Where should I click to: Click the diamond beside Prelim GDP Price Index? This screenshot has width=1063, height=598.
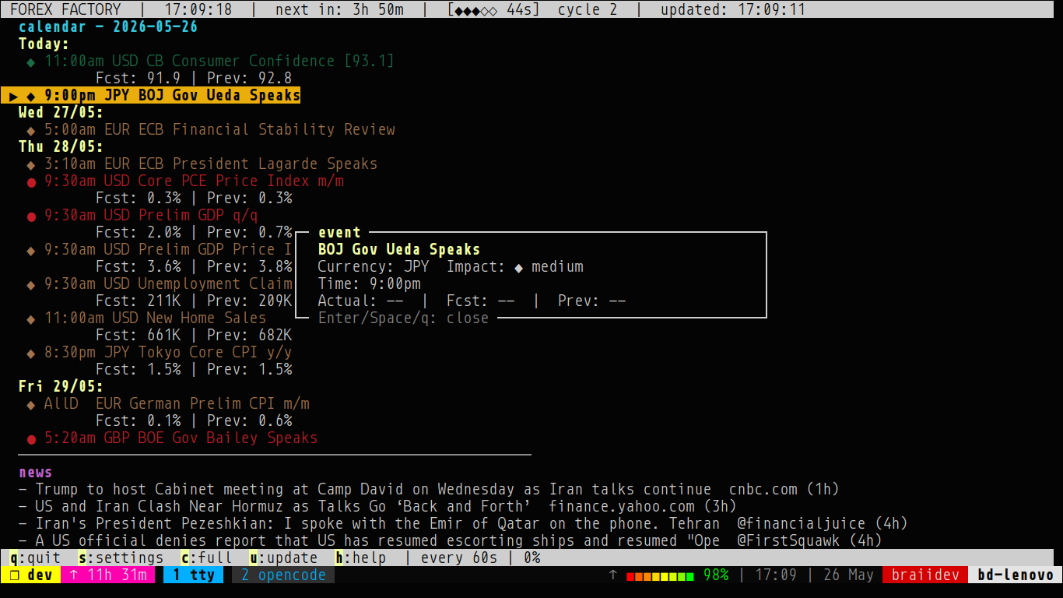coord(31,250)
